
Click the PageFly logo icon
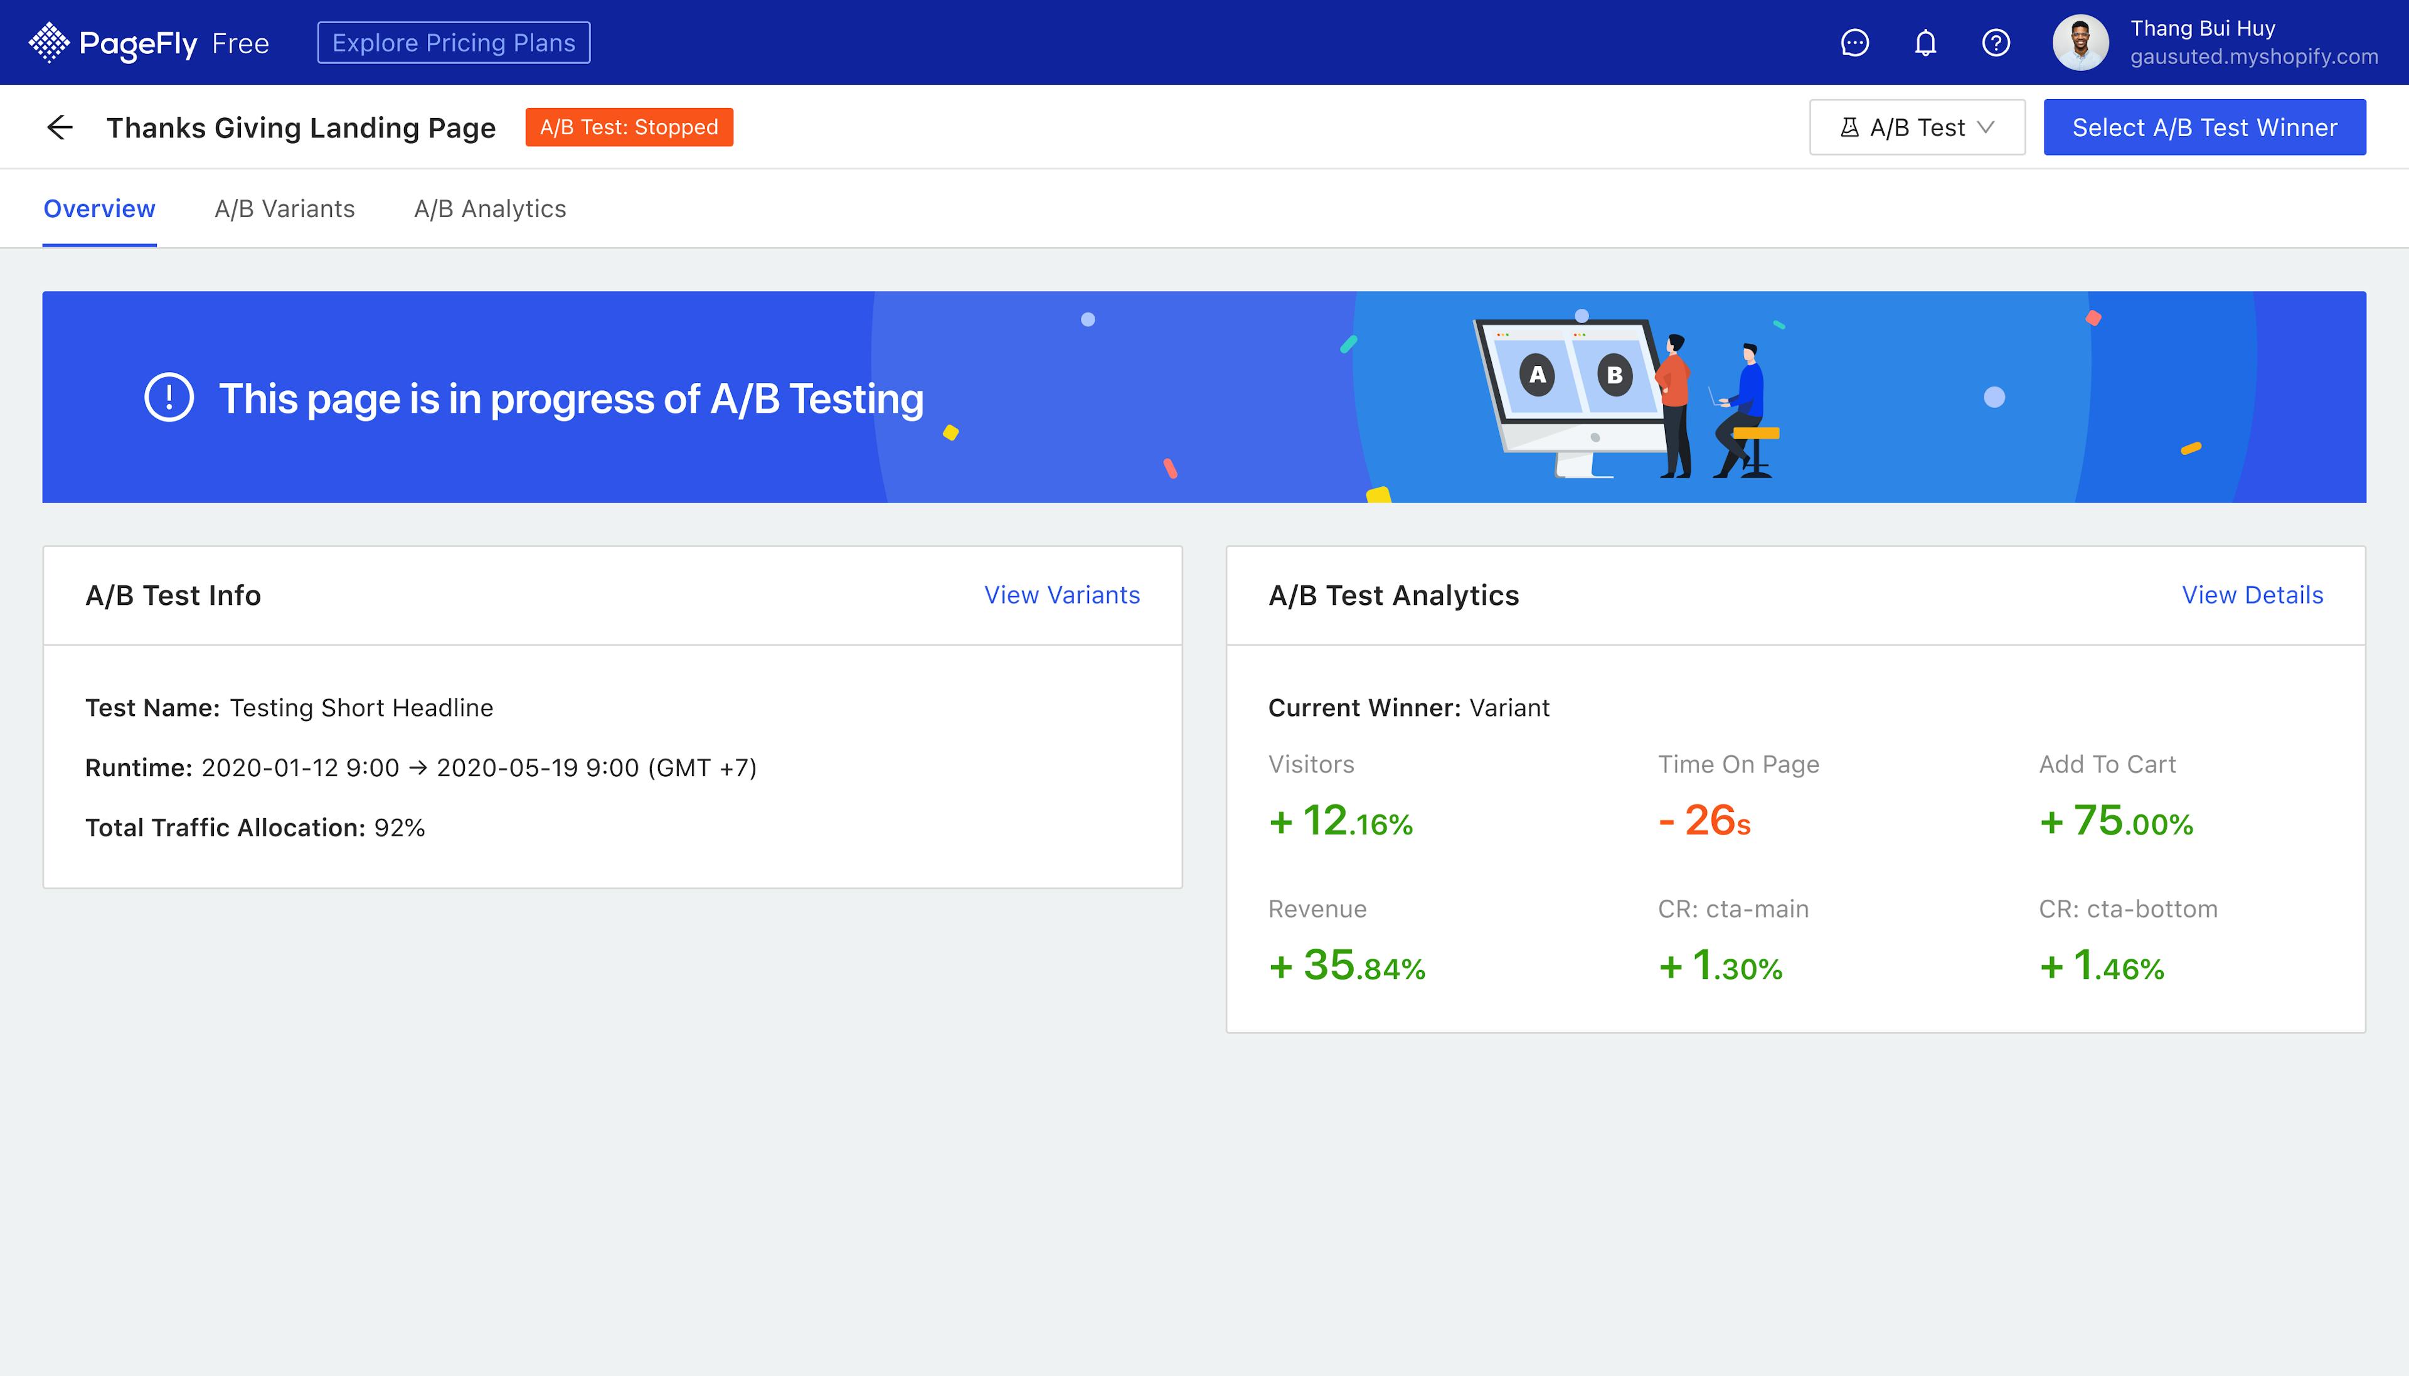coord(48,43)
